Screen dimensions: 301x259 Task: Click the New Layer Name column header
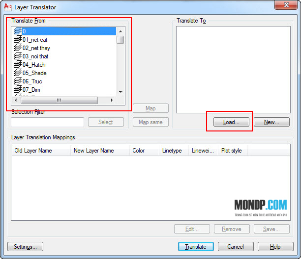click(100, 151)
